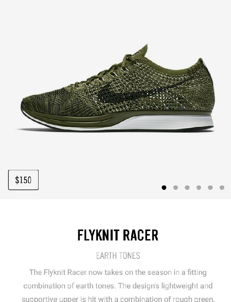The image size is (231, 302).
Task: Open the last carousel image dot
Action: click(222, 188)
